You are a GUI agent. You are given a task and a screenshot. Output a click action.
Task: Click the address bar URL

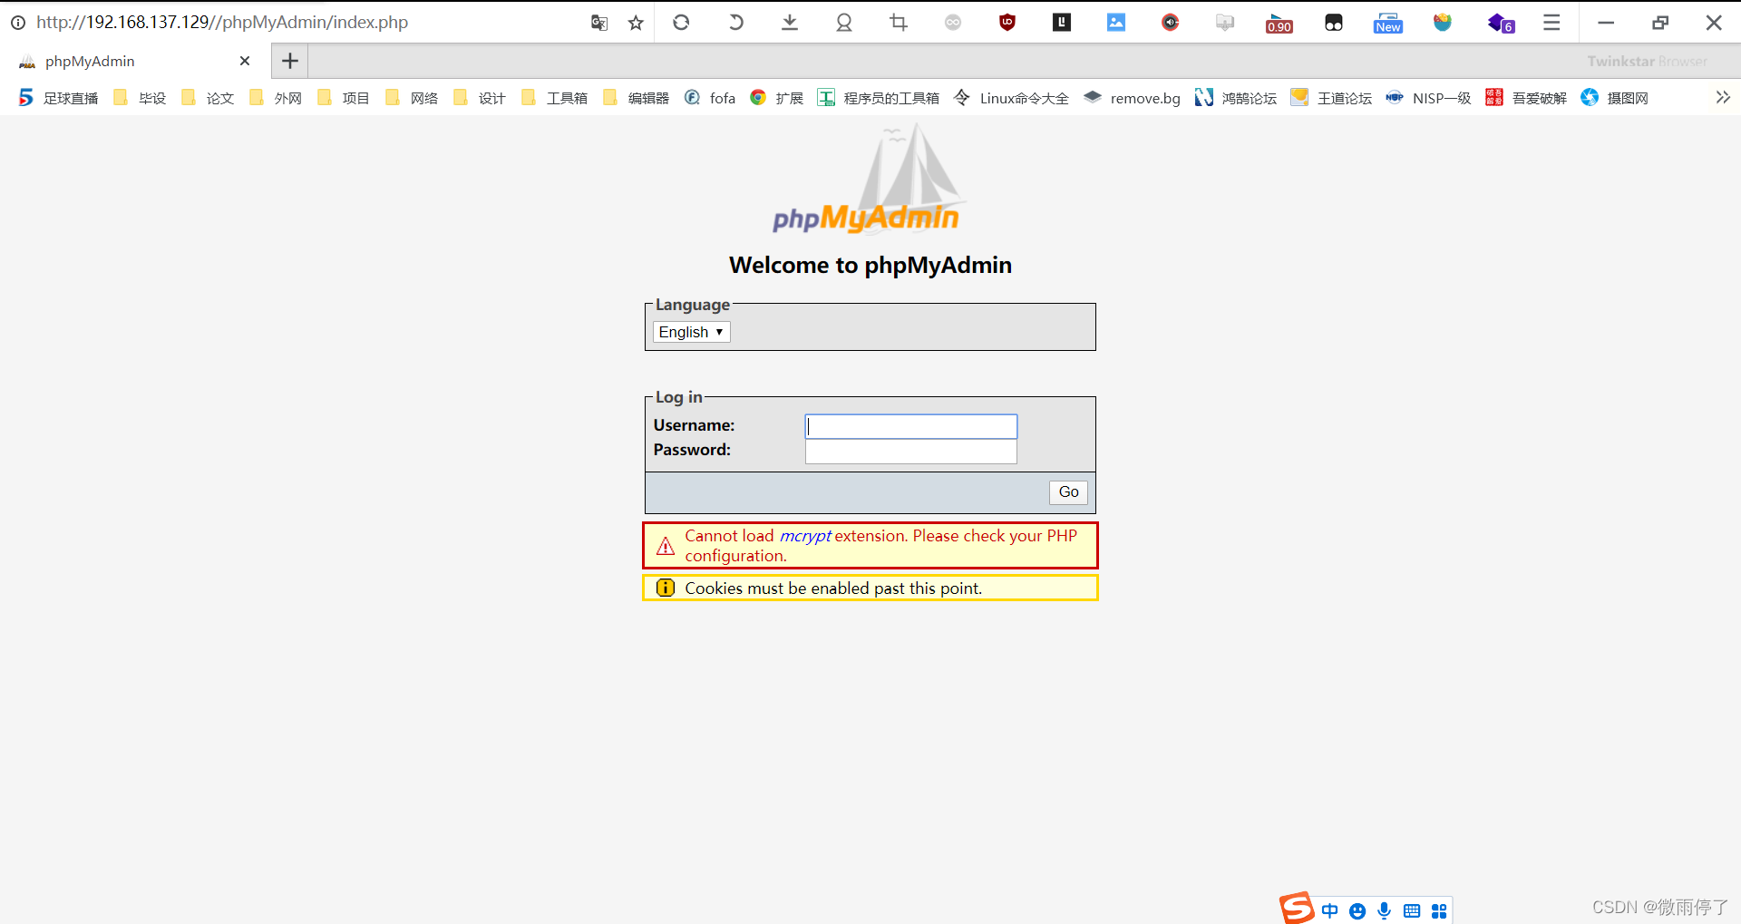click(222, 23)
